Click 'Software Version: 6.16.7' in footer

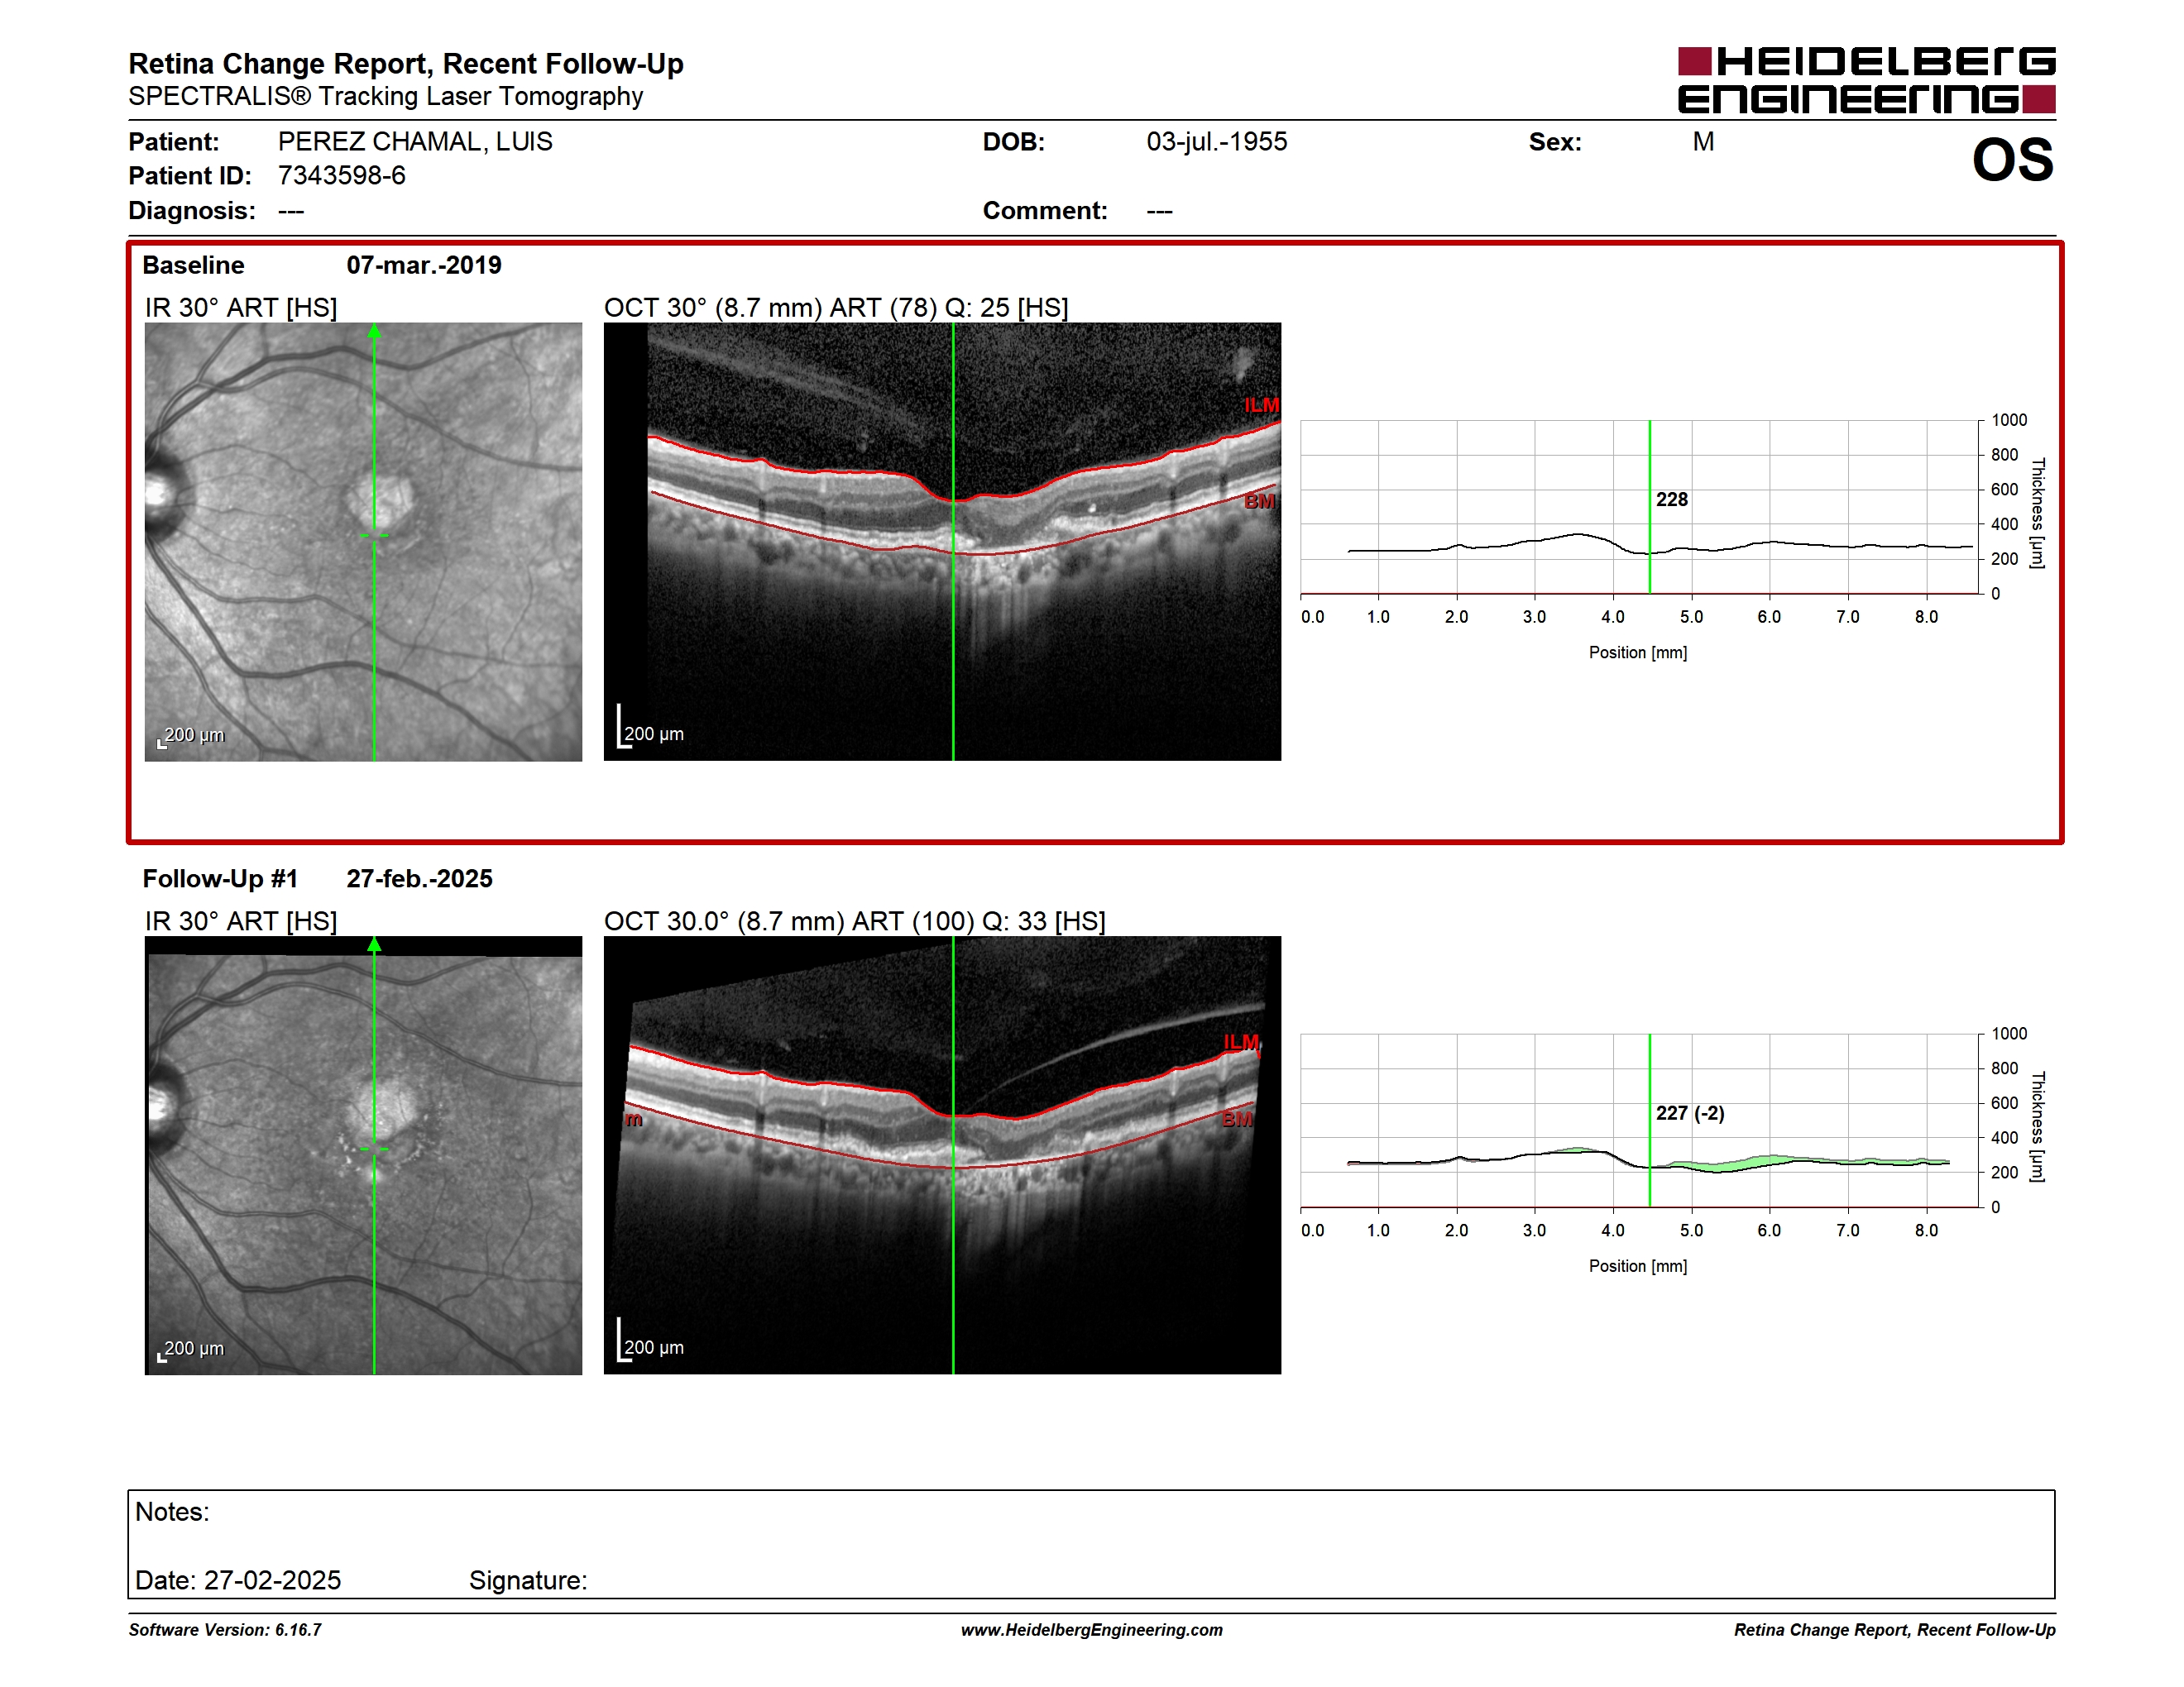click(x=225, y=1630)
